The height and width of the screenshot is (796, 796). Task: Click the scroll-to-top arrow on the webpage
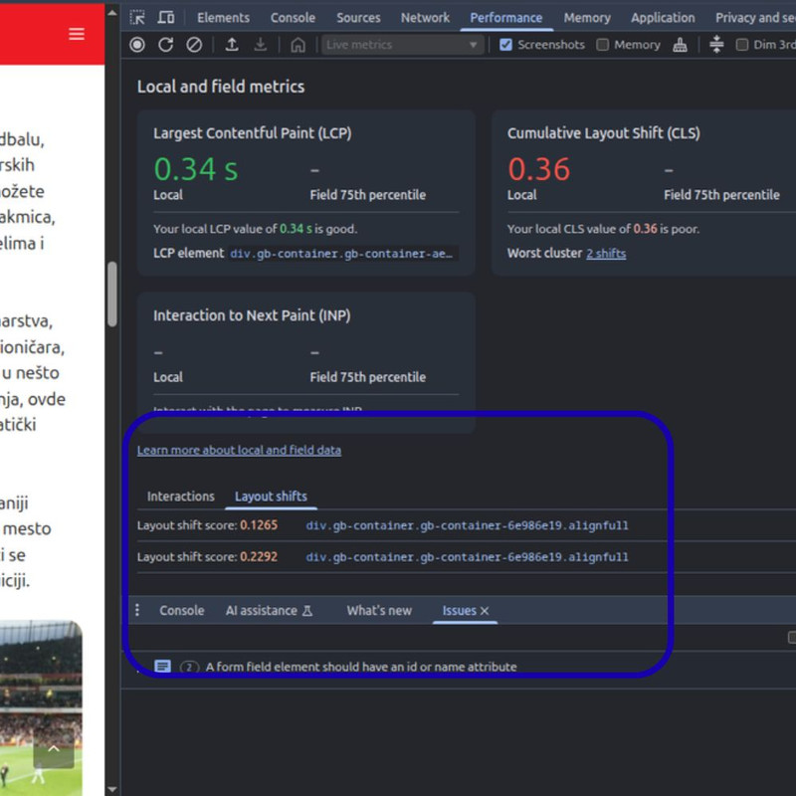pos(54,749)
